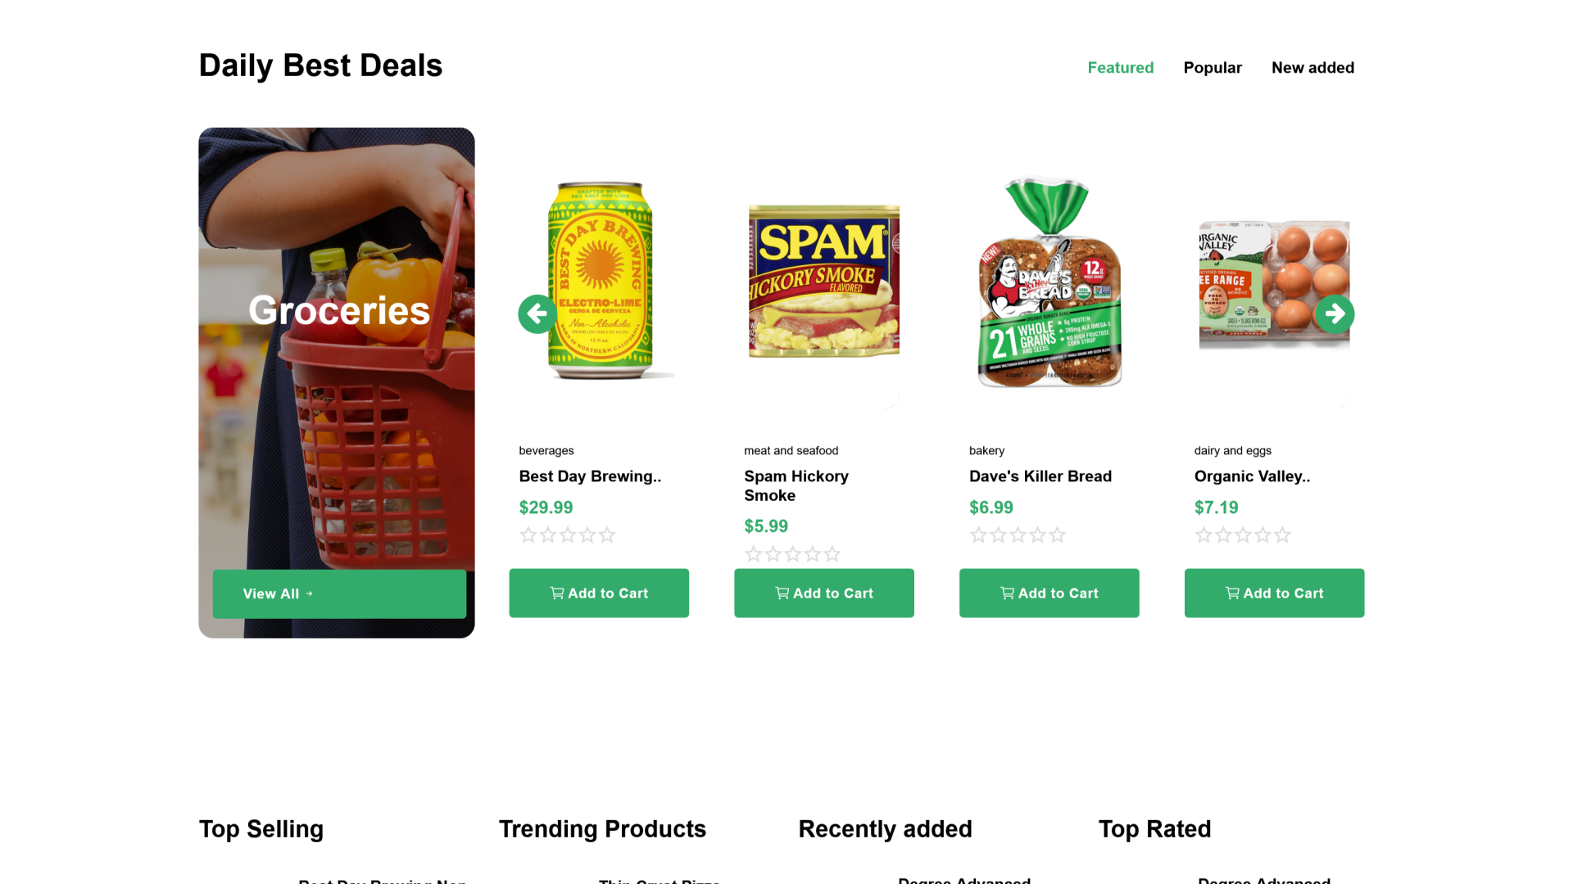Click cart icon on Best Day Brewing button
1573x884 pixels.
pos(557,593)
